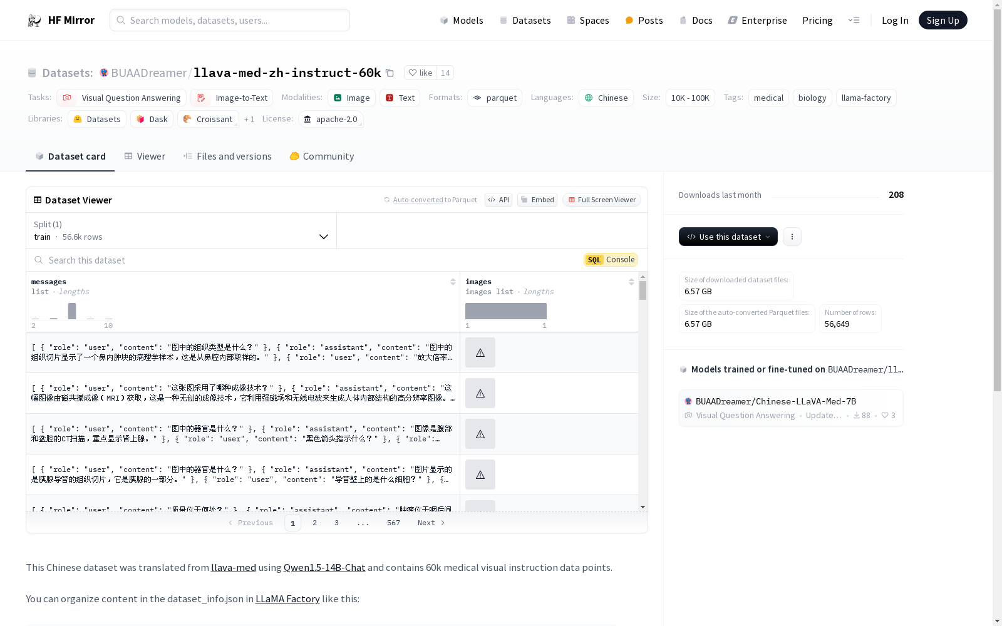This screenshot has height=626, width=1002.
Task: Click the search magnifier in dataset search
Action: coord(39,260)
